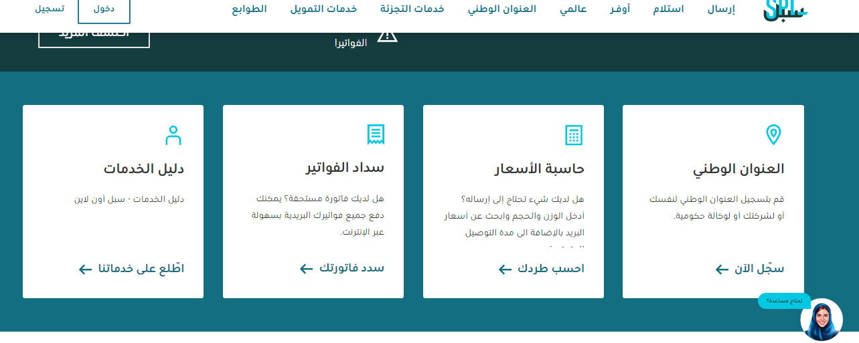Click the SPL logo icon
Image resolution: width=859 pixels, height=343 pixels.
pos(785,9)
